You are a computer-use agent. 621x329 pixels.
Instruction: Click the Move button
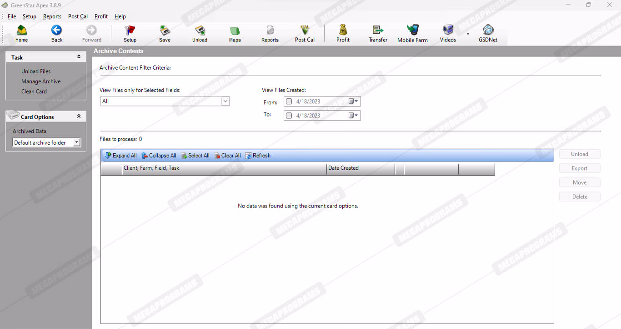580,182
